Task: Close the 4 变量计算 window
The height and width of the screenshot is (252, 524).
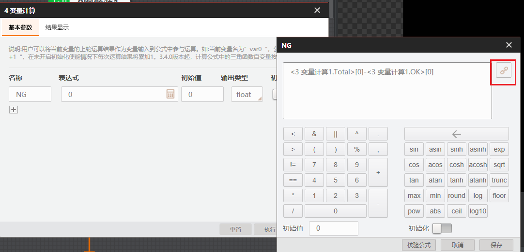Action: coord(317,10)
